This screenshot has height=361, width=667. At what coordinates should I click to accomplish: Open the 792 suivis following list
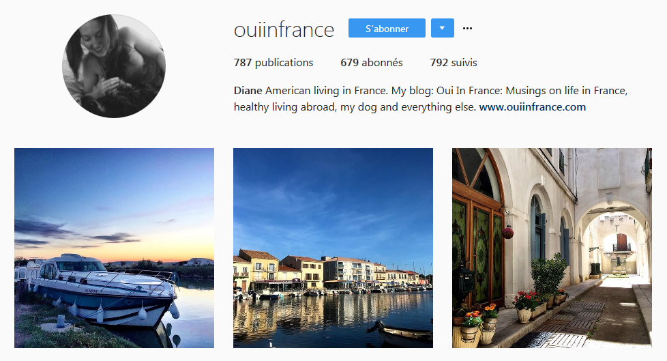click(454, 63)
